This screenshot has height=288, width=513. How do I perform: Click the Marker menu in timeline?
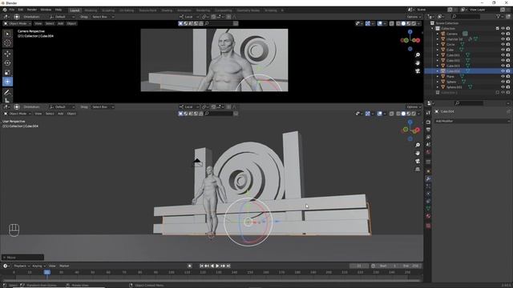[x=64, y=266]
